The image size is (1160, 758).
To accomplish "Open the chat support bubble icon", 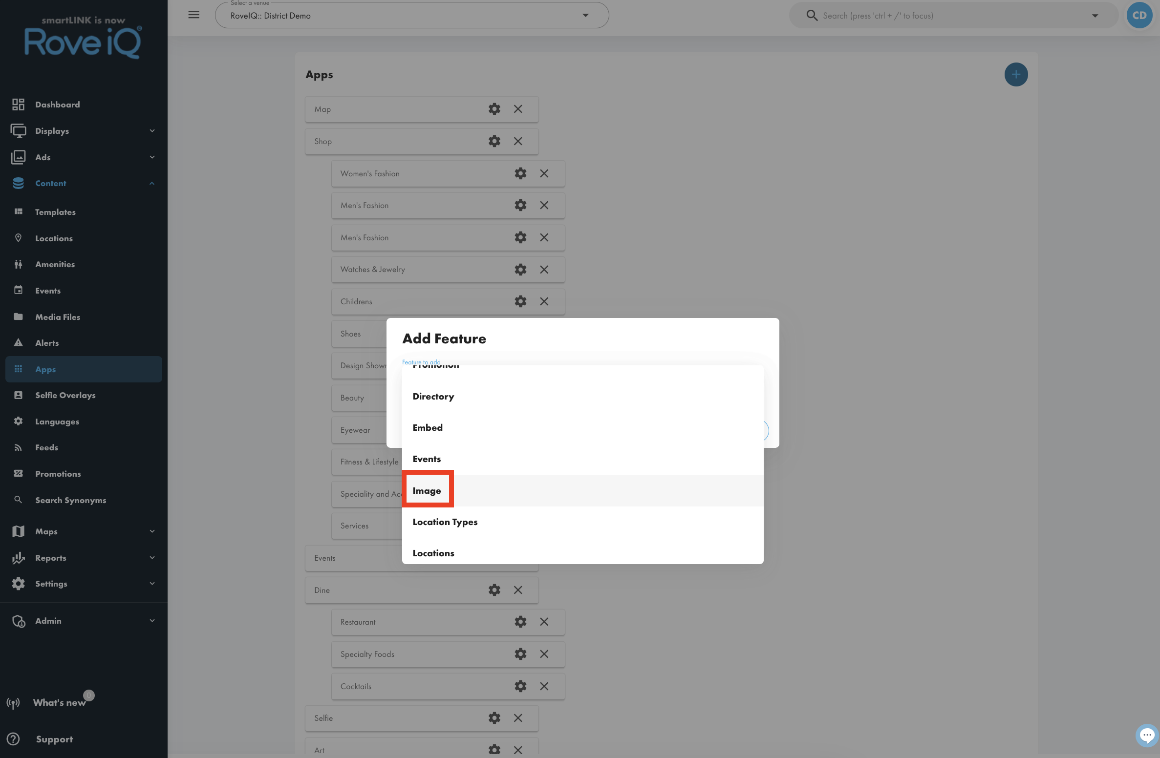I will 1147,736.
